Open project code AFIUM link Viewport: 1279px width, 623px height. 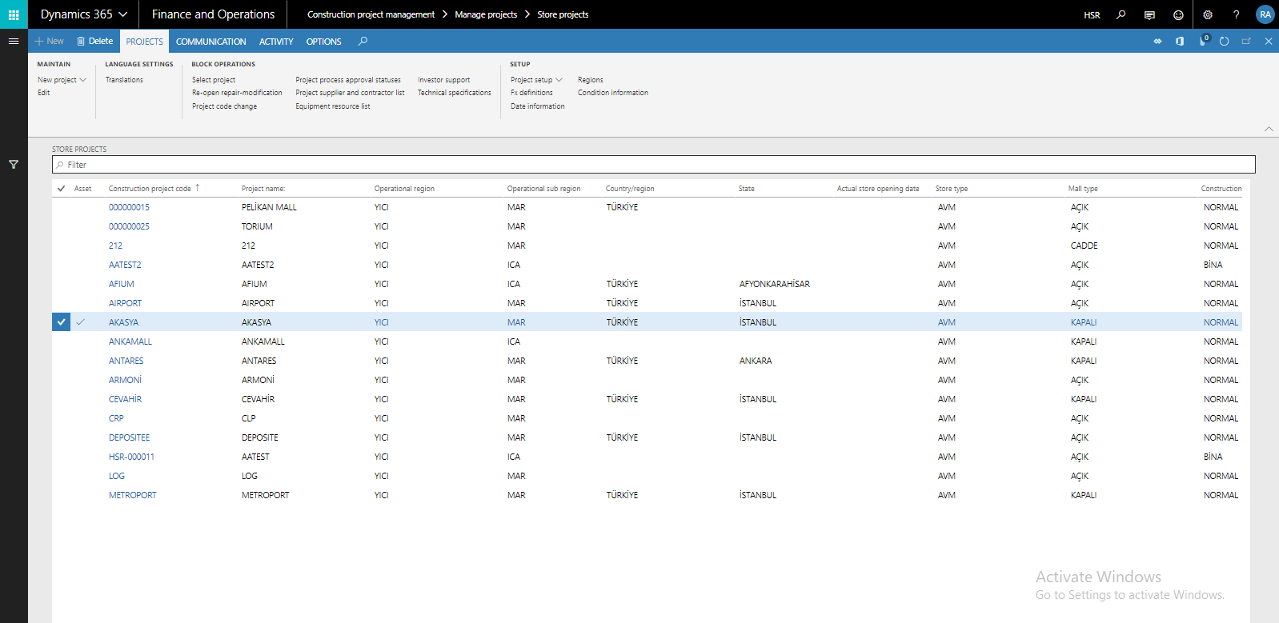tap(122, 284)
